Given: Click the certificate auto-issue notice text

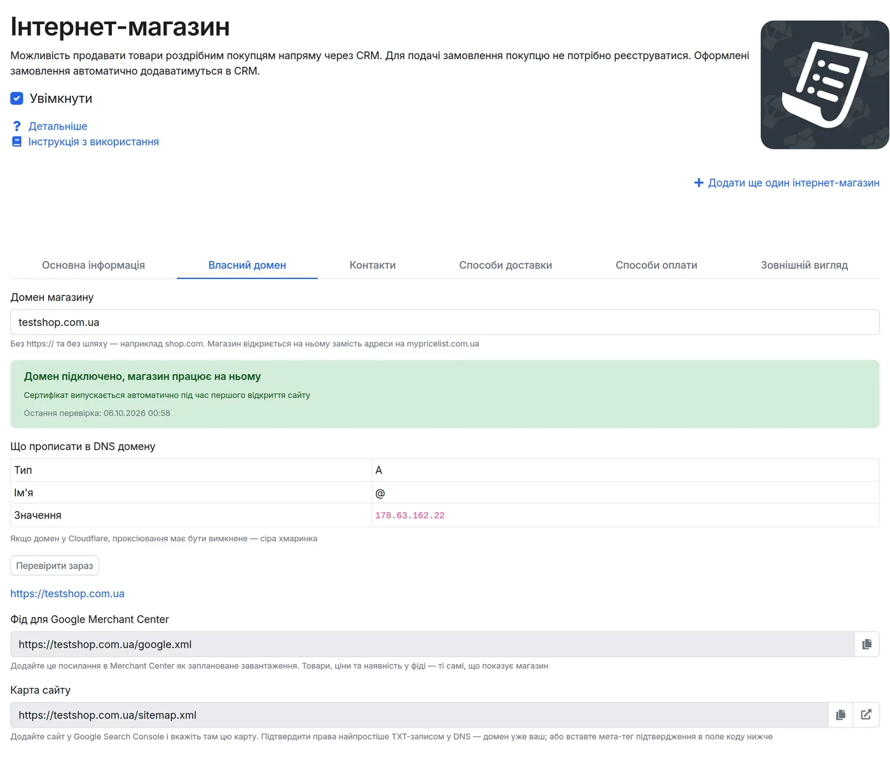Looking at the screenshot, I should click(x=167, y=395).
